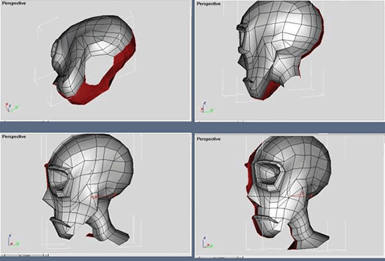Select the hollow head mesh with large side hole

93,60
